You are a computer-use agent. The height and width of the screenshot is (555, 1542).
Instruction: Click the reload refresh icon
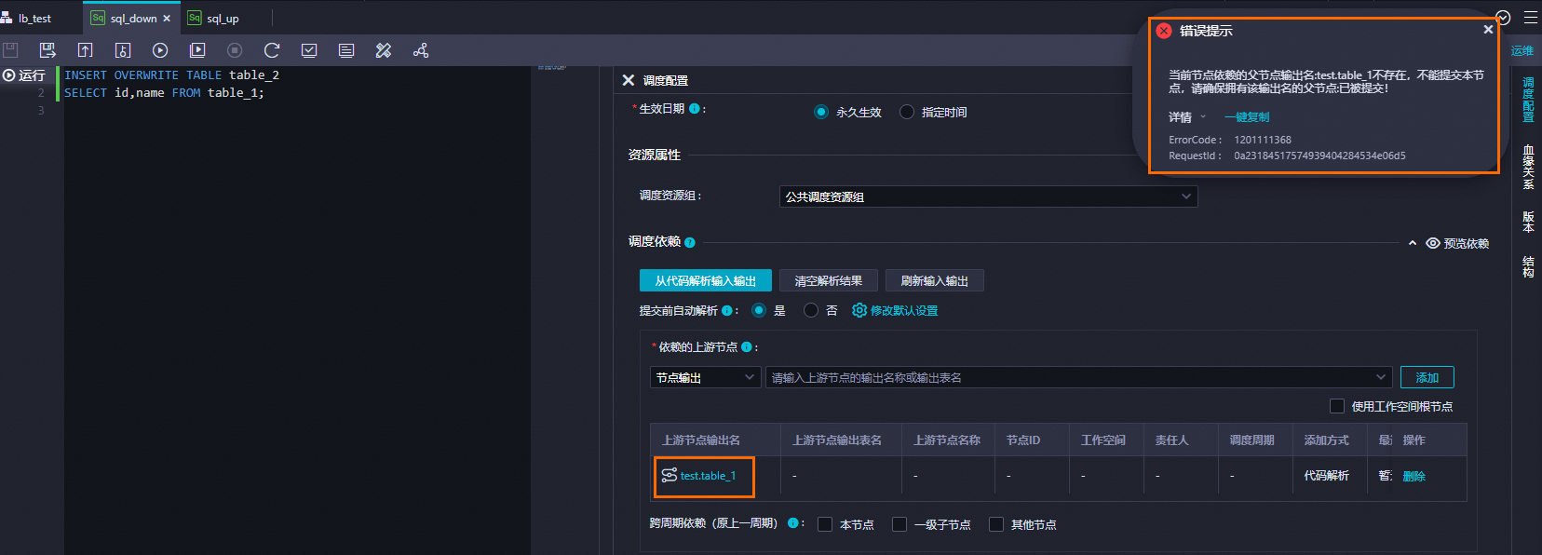(272, 50)
